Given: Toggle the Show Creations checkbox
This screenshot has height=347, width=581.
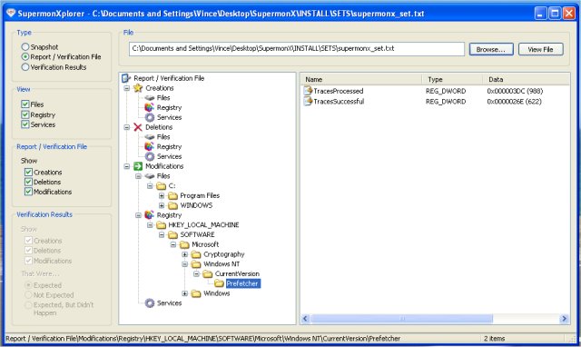Looking at the screenshot, I should pos(28,172).
